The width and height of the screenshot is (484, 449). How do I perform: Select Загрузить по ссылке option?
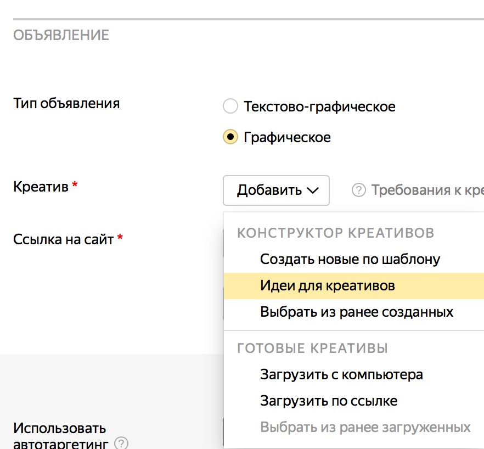pos(329,401)
